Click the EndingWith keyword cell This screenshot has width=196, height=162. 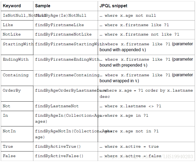pyautogui.click(x=16, y=60)
